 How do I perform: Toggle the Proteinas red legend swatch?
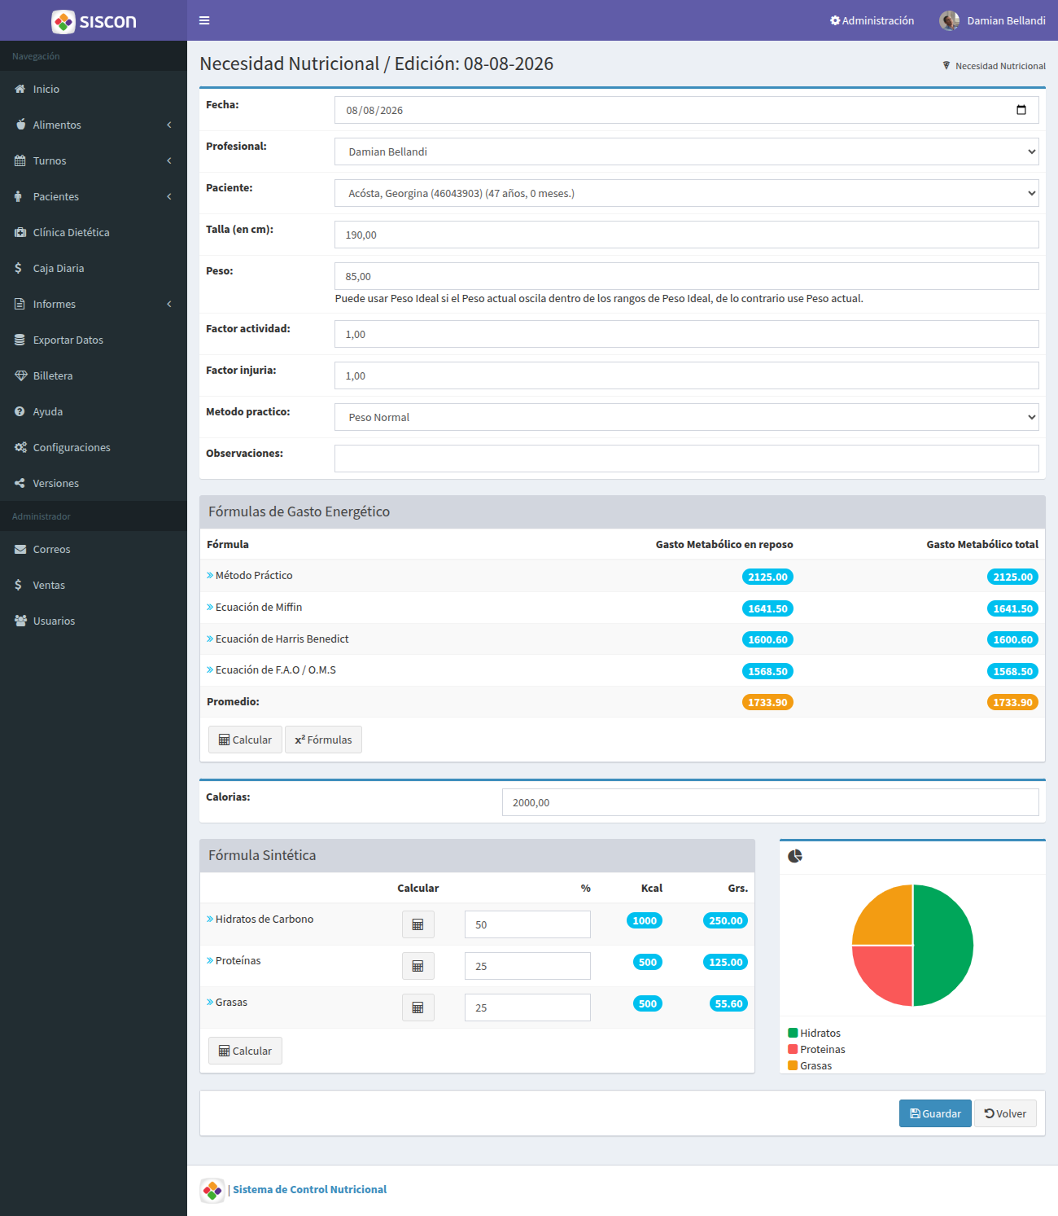pyautogui.click(x=793, y=1049)
